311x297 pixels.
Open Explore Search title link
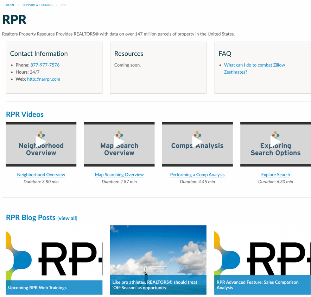click(x=275, y=175)
